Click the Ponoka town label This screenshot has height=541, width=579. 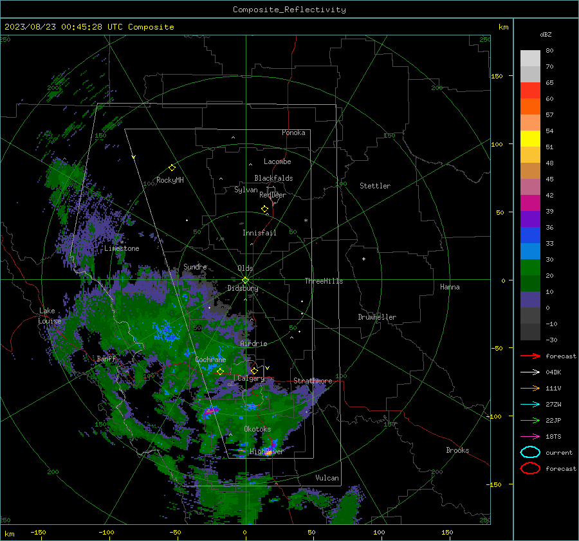click(293, 133)
